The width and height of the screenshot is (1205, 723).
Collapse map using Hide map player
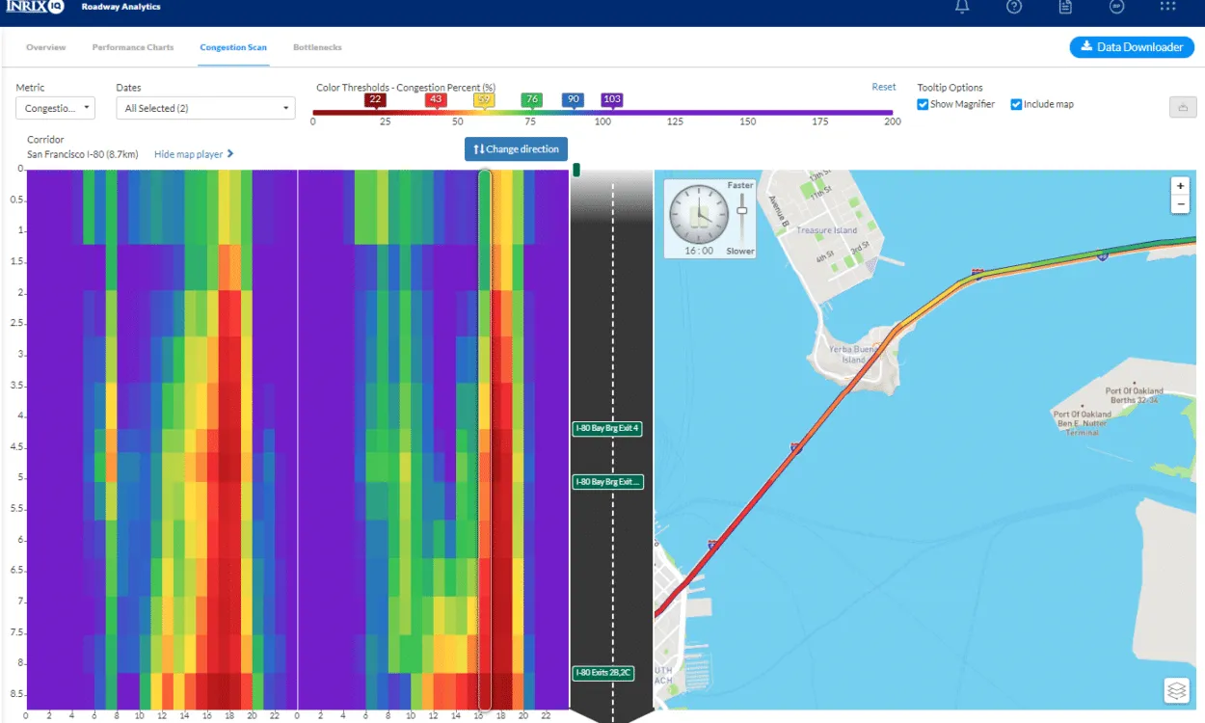194,154
